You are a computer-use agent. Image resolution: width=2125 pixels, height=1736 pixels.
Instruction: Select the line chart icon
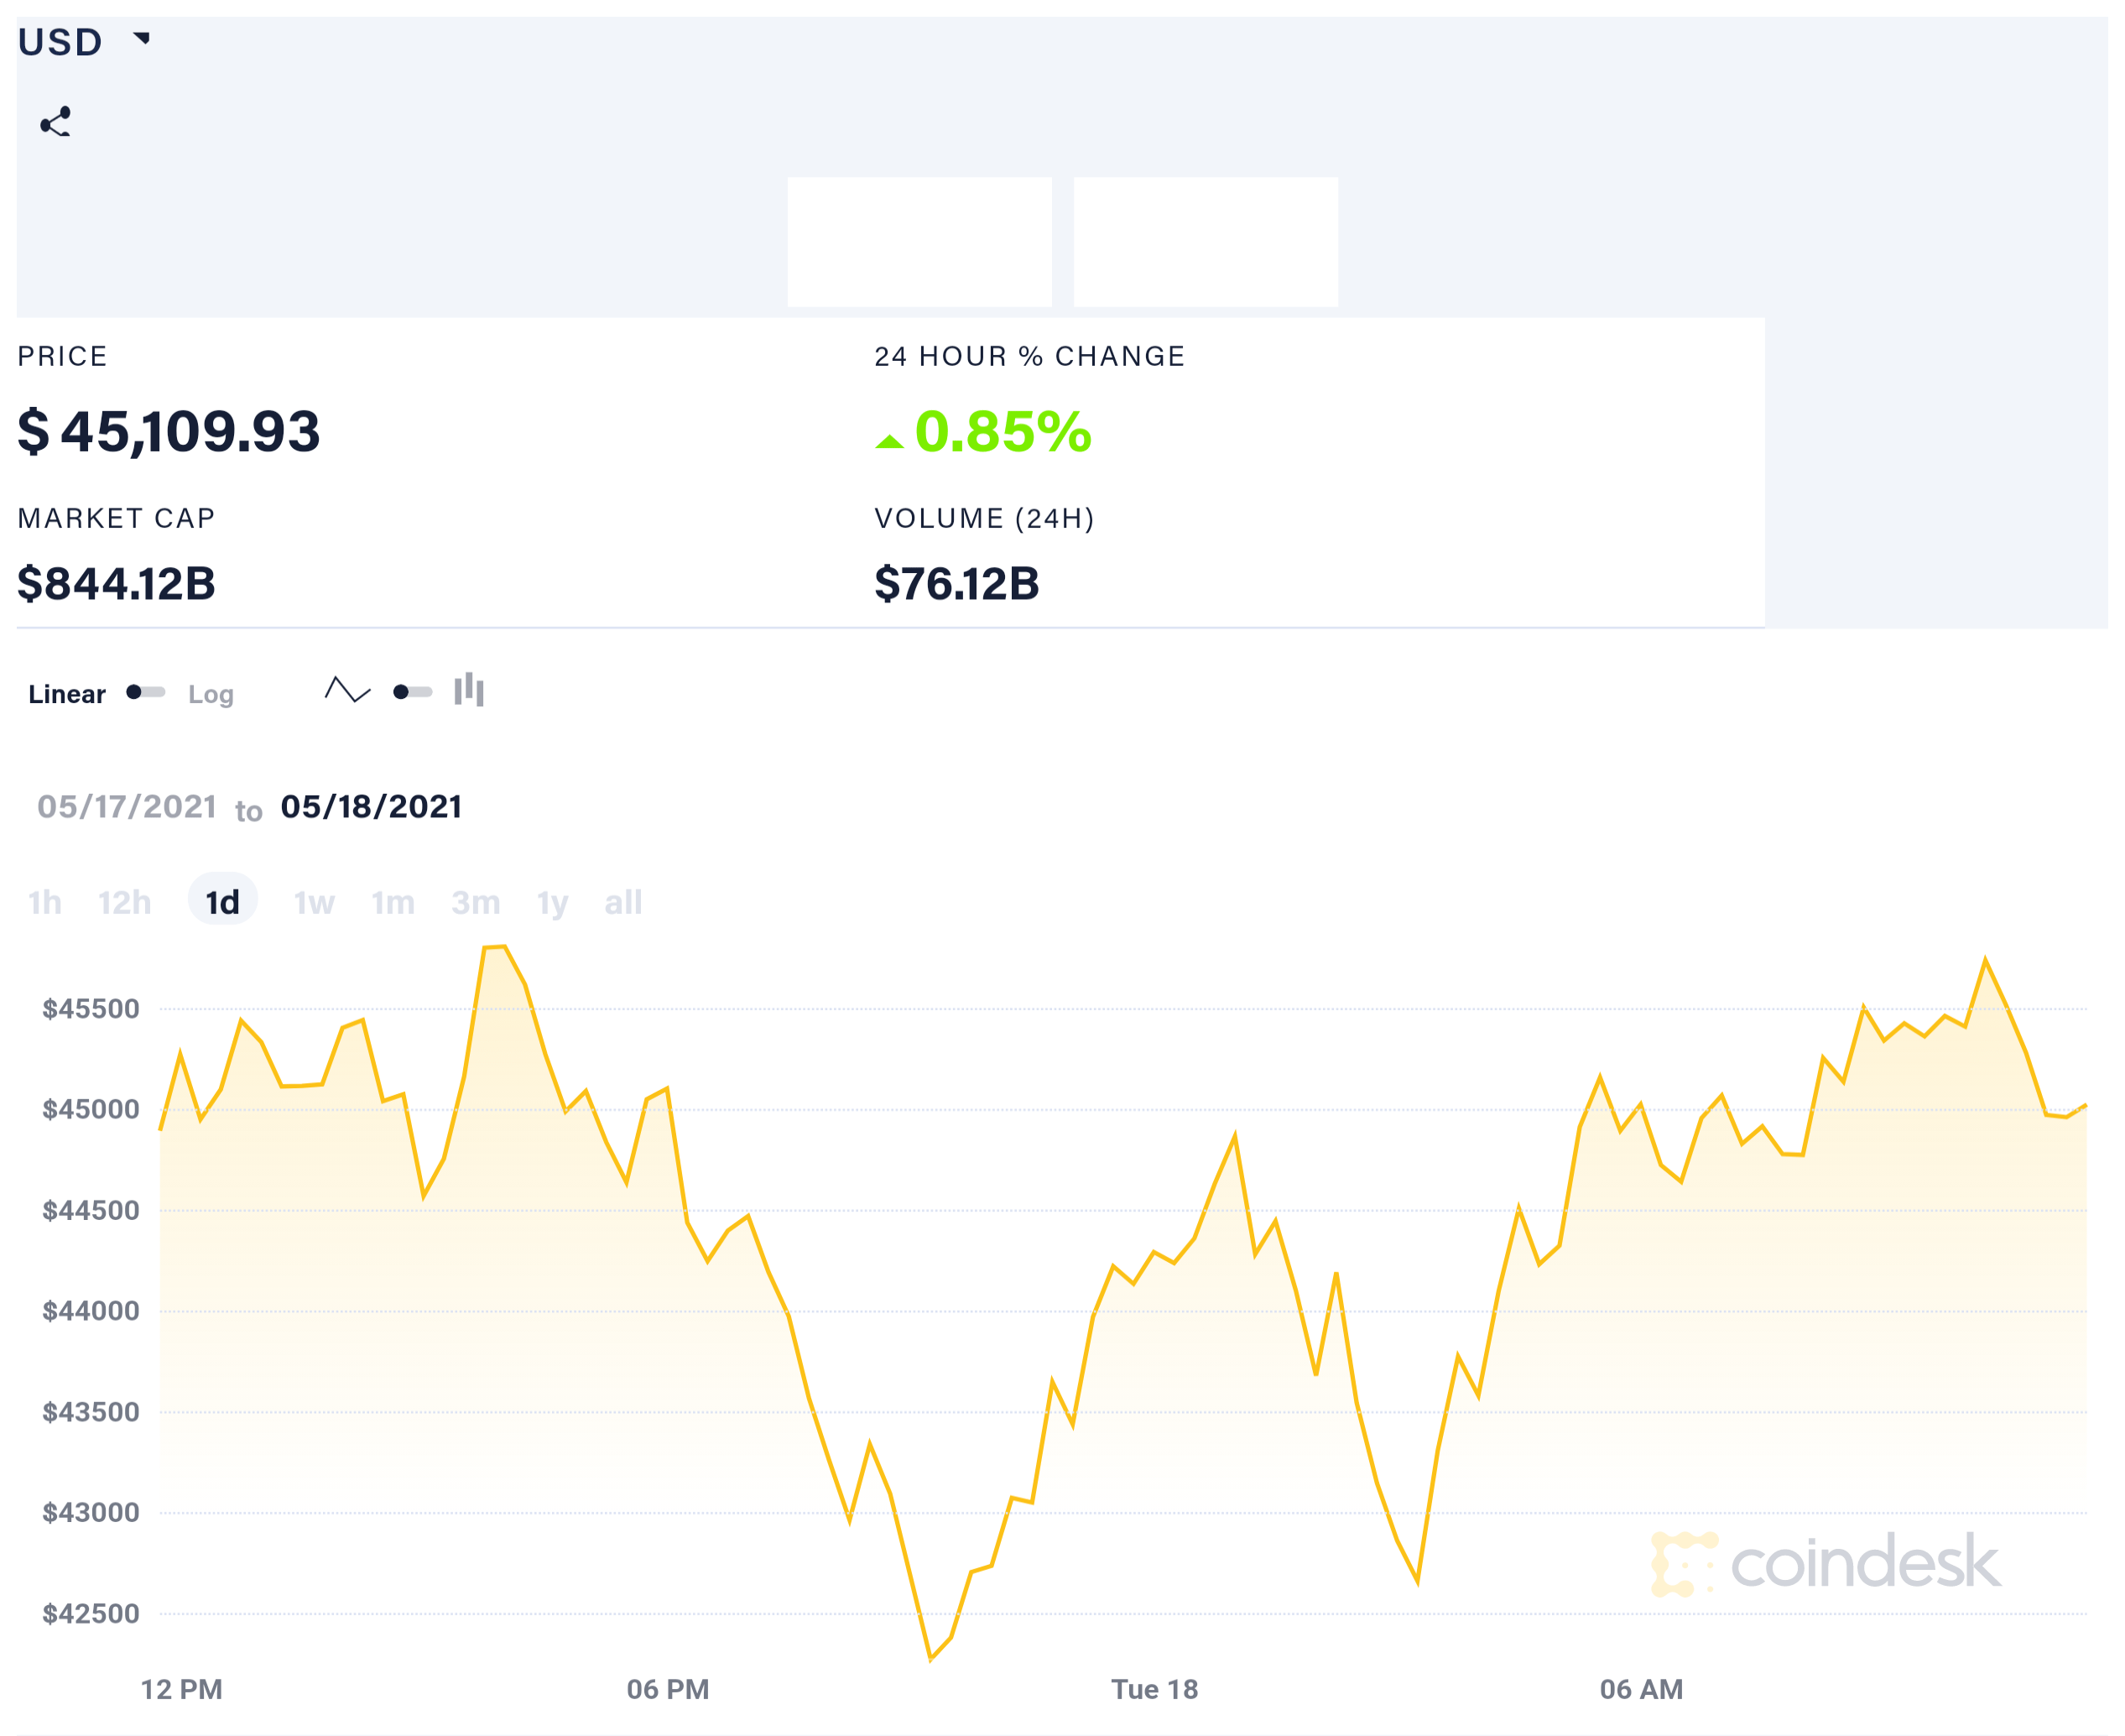347,690
